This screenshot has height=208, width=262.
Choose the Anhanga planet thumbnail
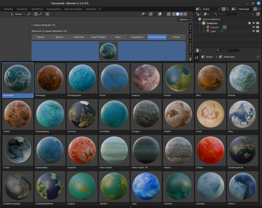pyautogui.click(x=50, y=80)
